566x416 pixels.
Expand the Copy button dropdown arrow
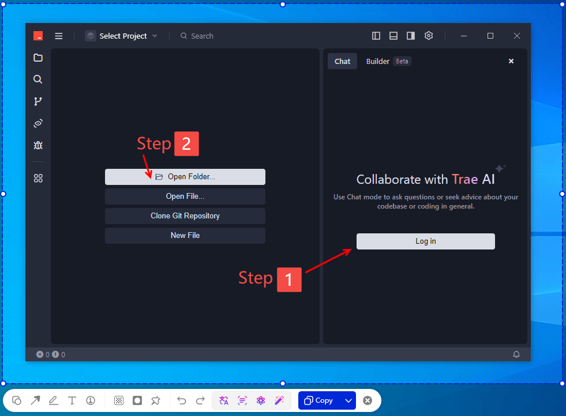point(348,400)
